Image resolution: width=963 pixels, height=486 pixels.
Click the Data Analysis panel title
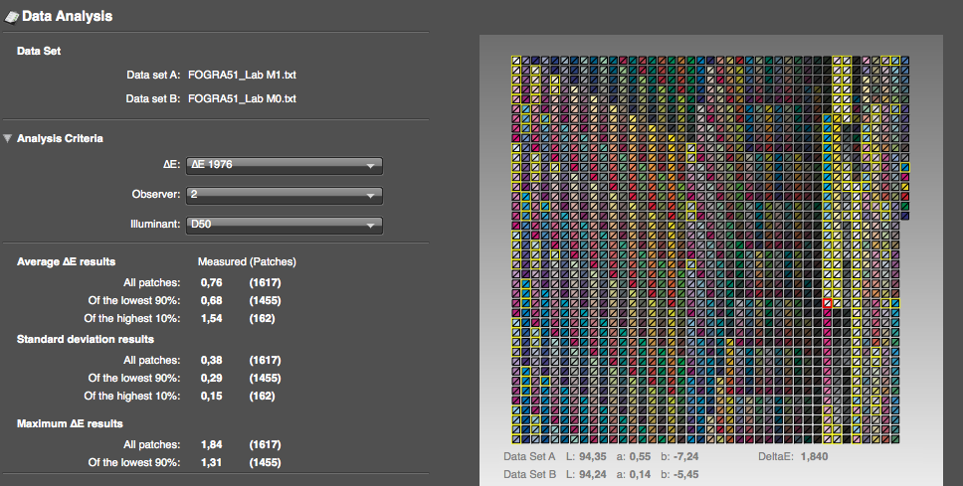67,17
